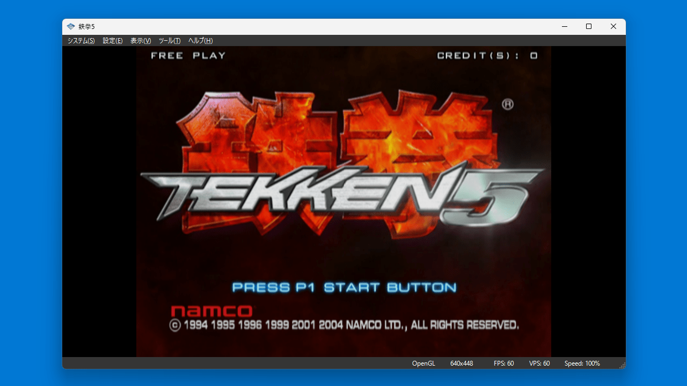
Task: Open the 設定(E) menu
Action: coord(113,41)
